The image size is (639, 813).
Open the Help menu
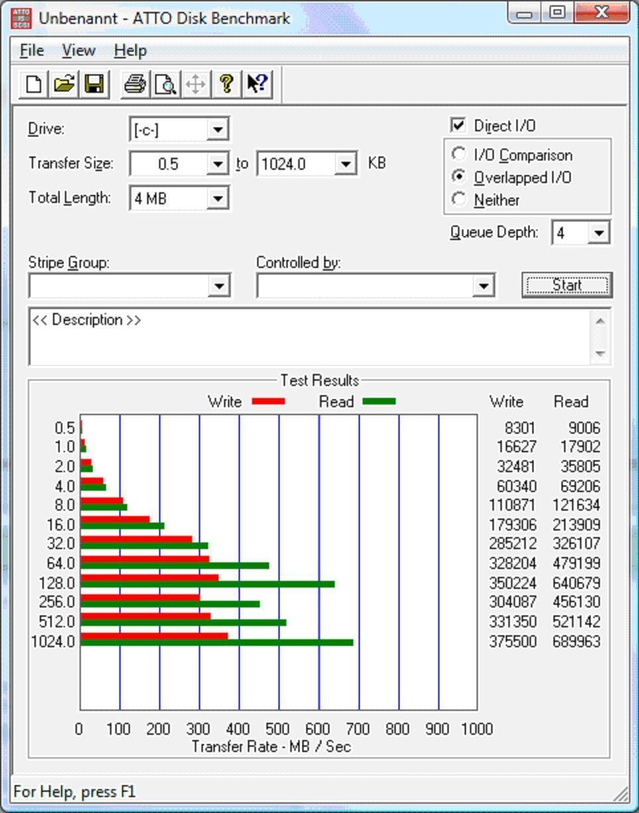pos(131,50)
